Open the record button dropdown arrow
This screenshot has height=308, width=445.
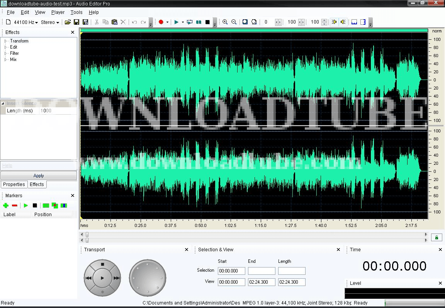tap(167, 22)
